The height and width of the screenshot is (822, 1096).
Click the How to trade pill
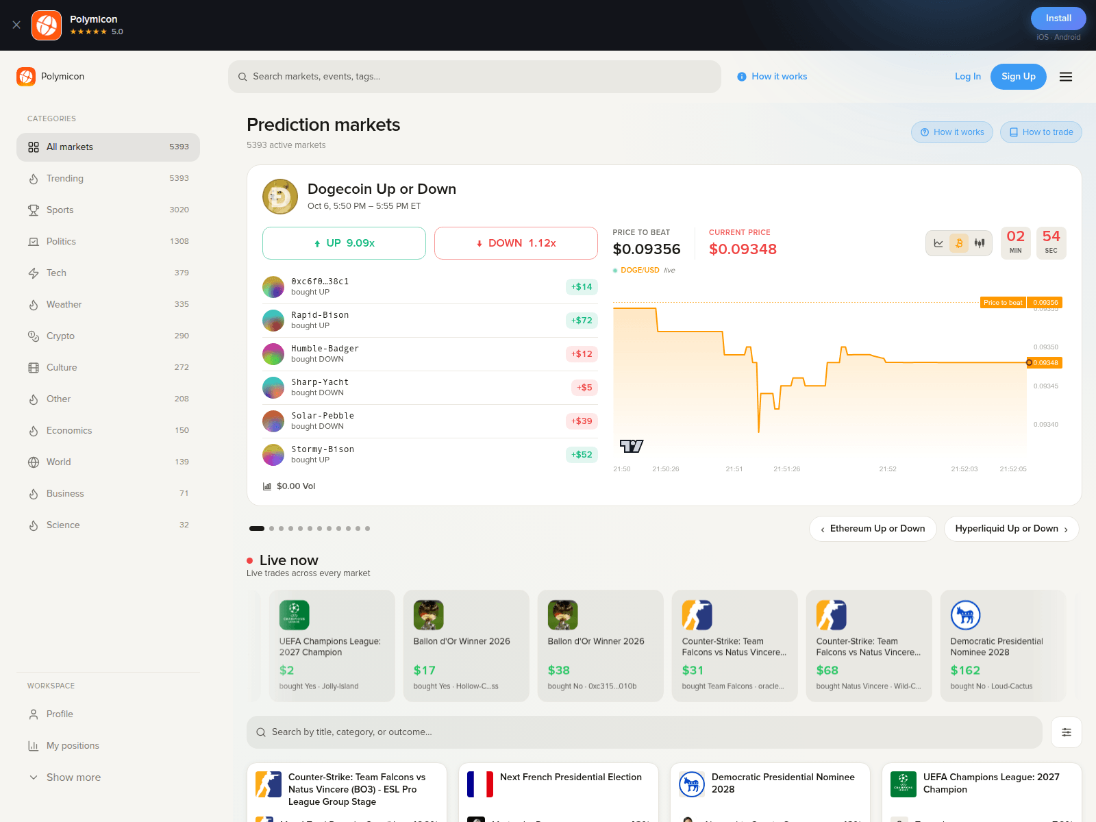coord(1041,132)
